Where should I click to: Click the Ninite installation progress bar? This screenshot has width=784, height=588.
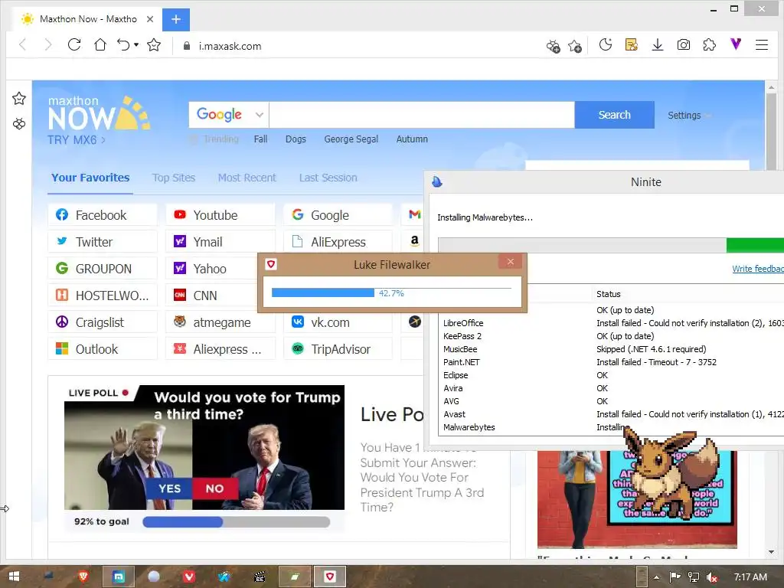pos(611,245)
